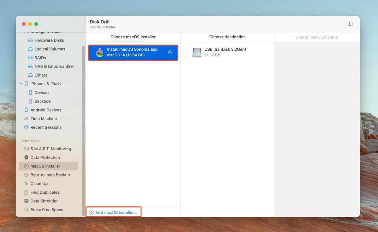Open NAS & Linux via SSH
This screenshot has height=232, width=378.
54,66
